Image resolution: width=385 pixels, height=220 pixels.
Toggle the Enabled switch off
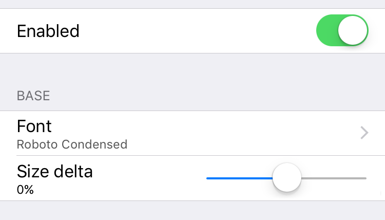point(342,31)
